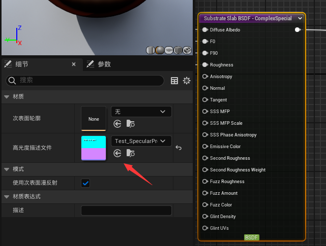Click F0 input pin

[205, 42]
